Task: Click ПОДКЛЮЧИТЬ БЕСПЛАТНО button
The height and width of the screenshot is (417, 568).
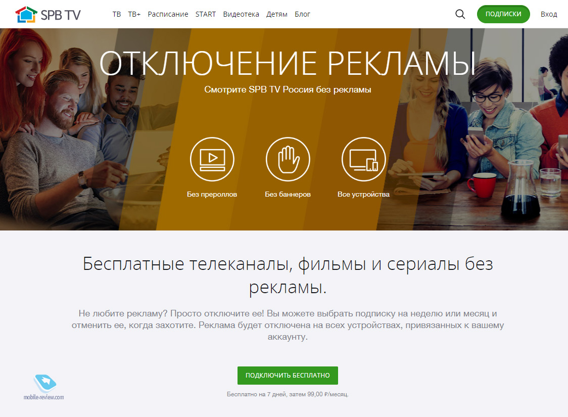Action: pos(288,376)
